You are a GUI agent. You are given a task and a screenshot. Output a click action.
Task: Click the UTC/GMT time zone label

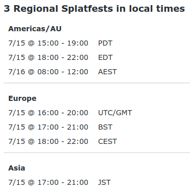[115, 113]
